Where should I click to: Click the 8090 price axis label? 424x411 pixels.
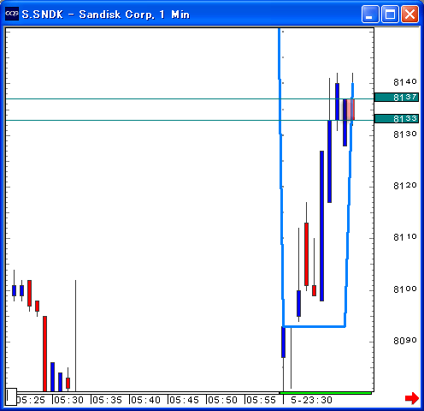coord(405,341)
